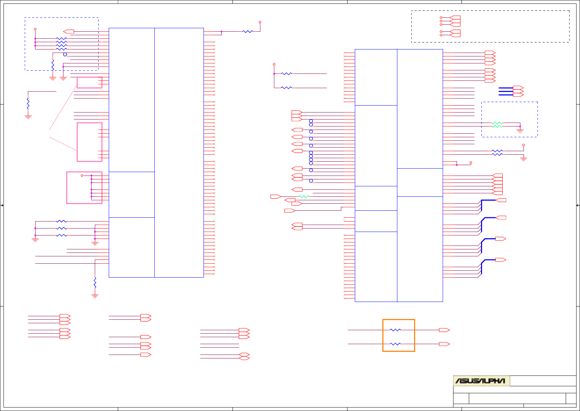Select the vertical resistor at the far left edge
The height and width of the screenshot is (411, 580).
pyautogui.click(x=28, y=103)
